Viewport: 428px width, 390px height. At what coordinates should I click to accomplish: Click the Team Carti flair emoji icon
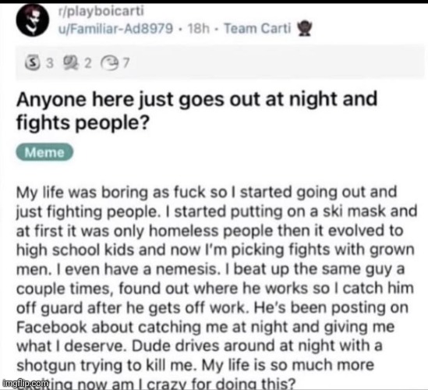(305, 29)
